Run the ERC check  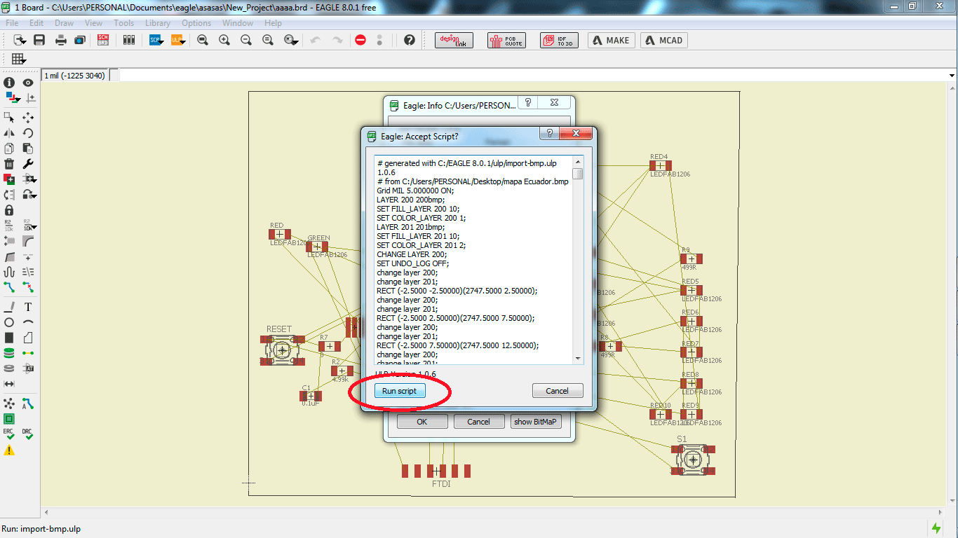9,434
